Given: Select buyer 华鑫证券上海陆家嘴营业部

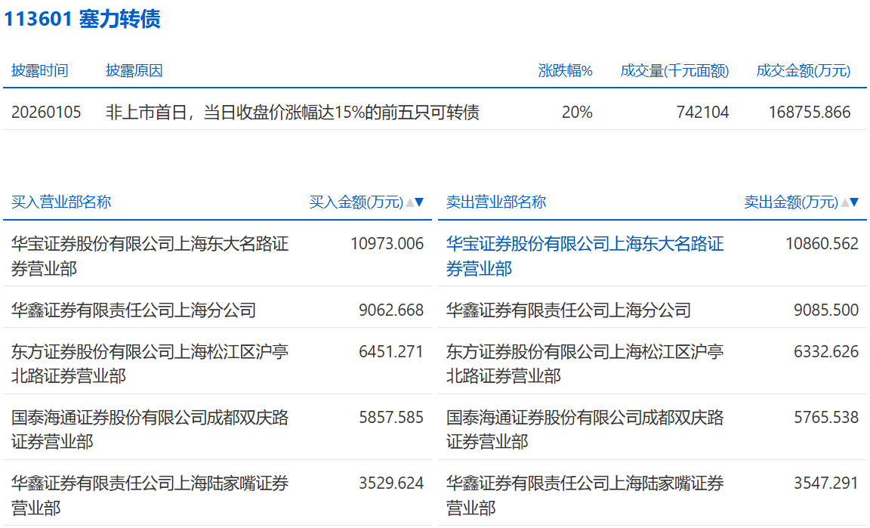Looking at the screenshot, I should pos(150,496).
